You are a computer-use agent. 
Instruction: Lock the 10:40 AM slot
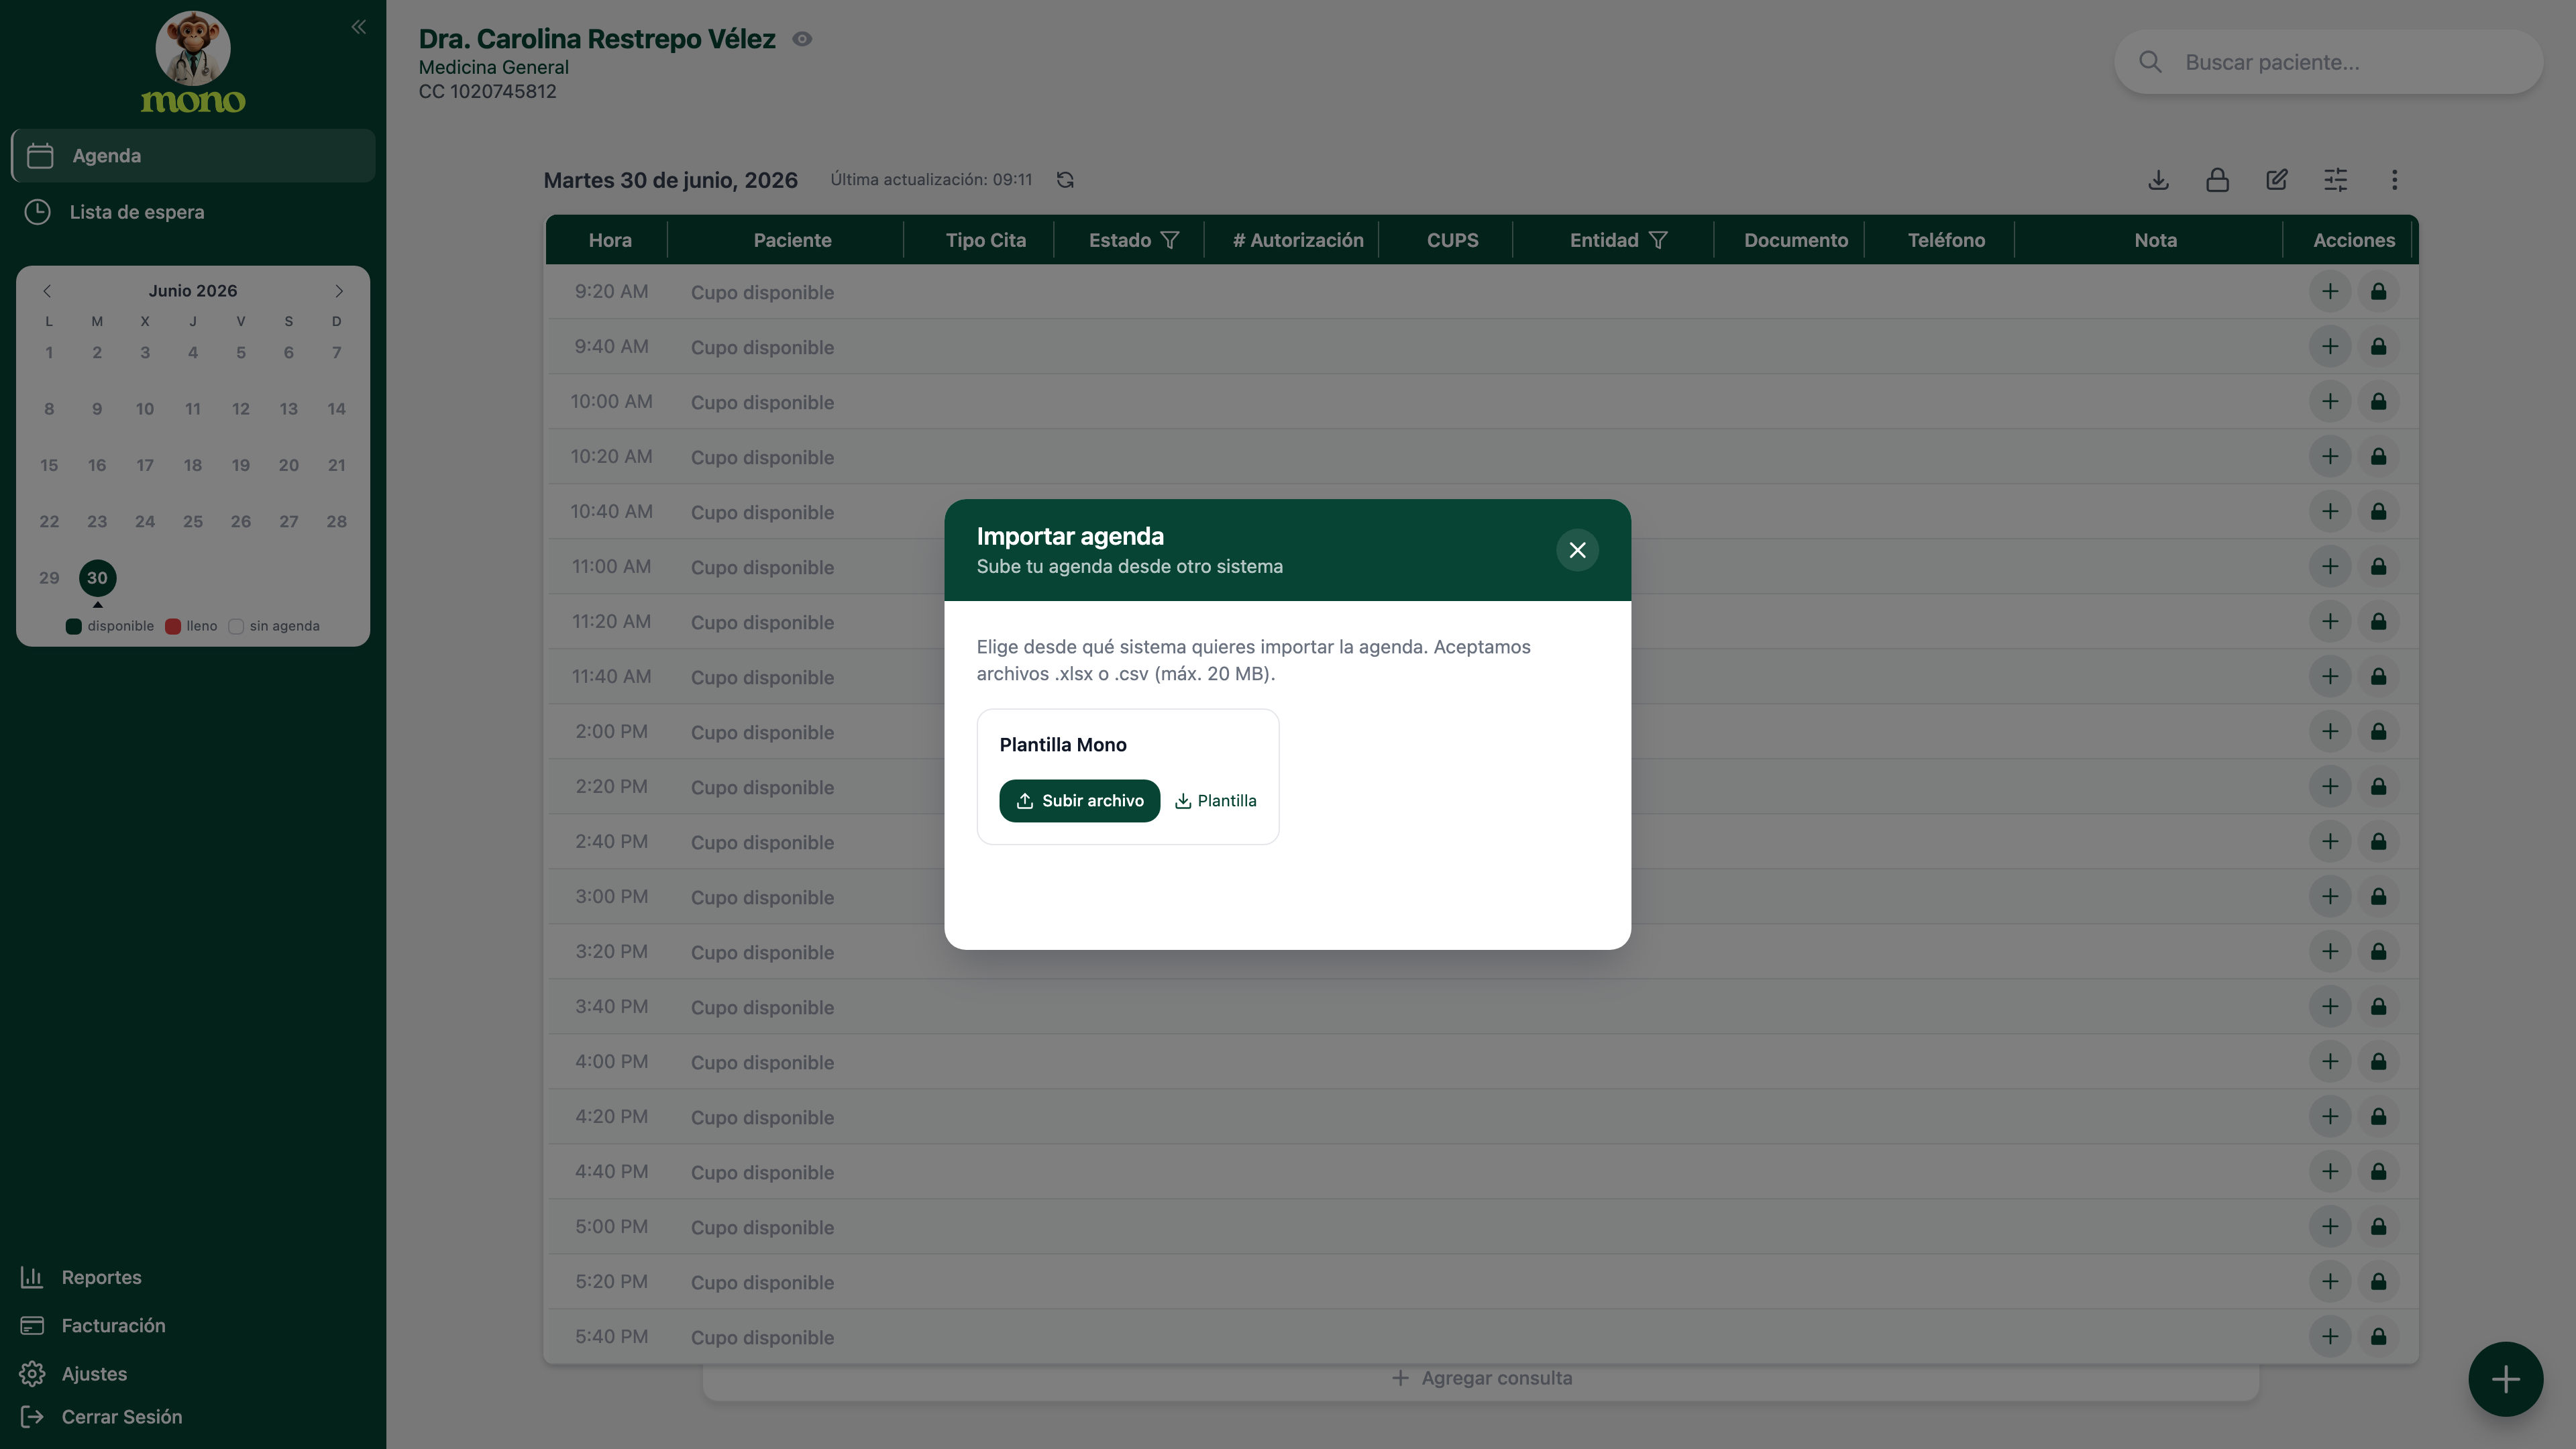[2378, 512]
